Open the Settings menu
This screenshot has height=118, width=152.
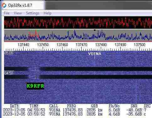pos(33,13)
